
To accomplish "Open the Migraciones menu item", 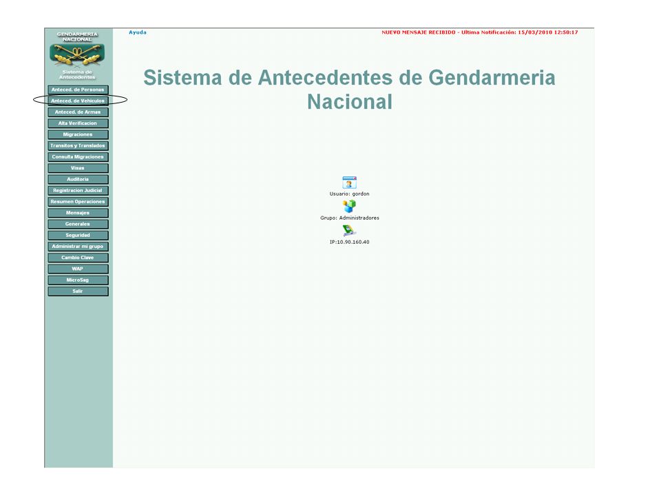I will [78, 134].
